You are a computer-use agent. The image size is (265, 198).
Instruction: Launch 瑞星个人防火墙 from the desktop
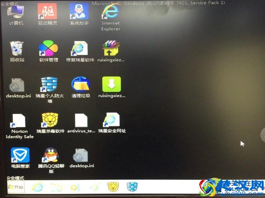click(x=49, y=85)
